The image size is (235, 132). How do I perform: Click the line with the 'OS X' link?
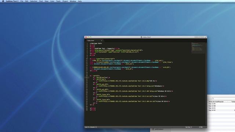point(127,81)
